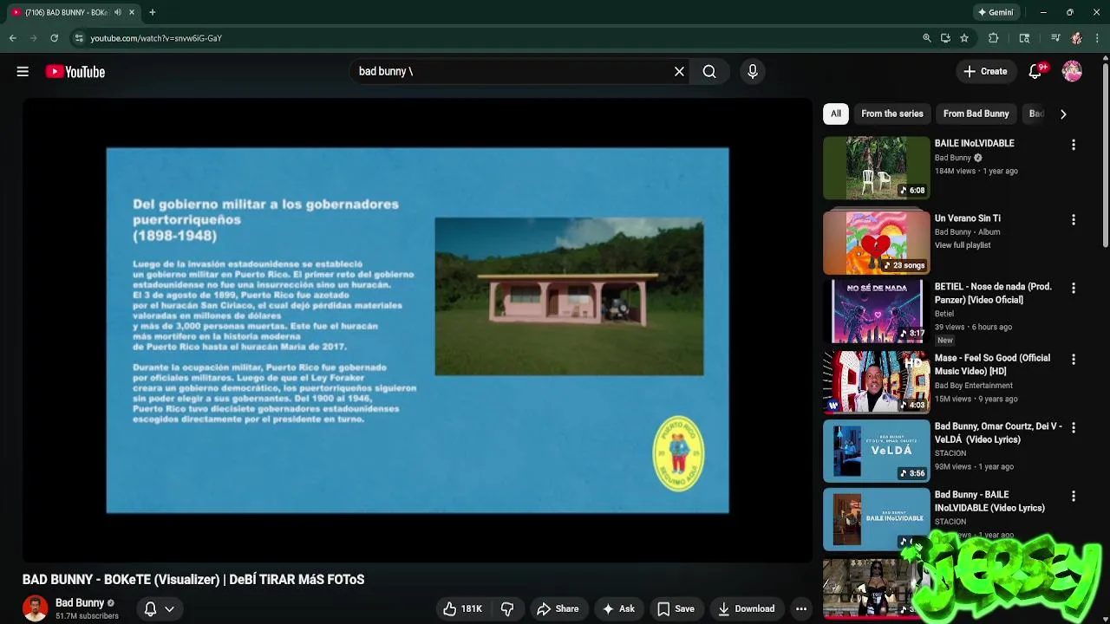Image resolution: width=1110 pixels, height=624 pixels.
Task: Reload the current page
Action: (54, 38)
